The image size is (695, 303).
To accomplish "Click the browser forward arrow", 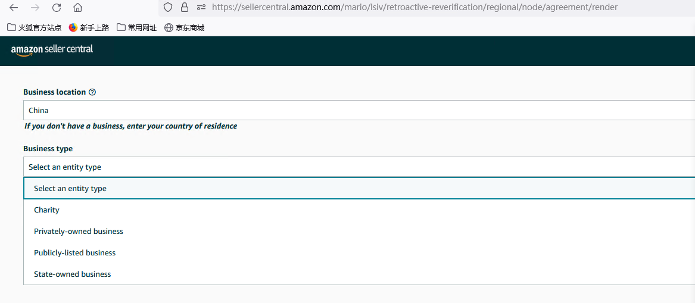I will 35,8.
